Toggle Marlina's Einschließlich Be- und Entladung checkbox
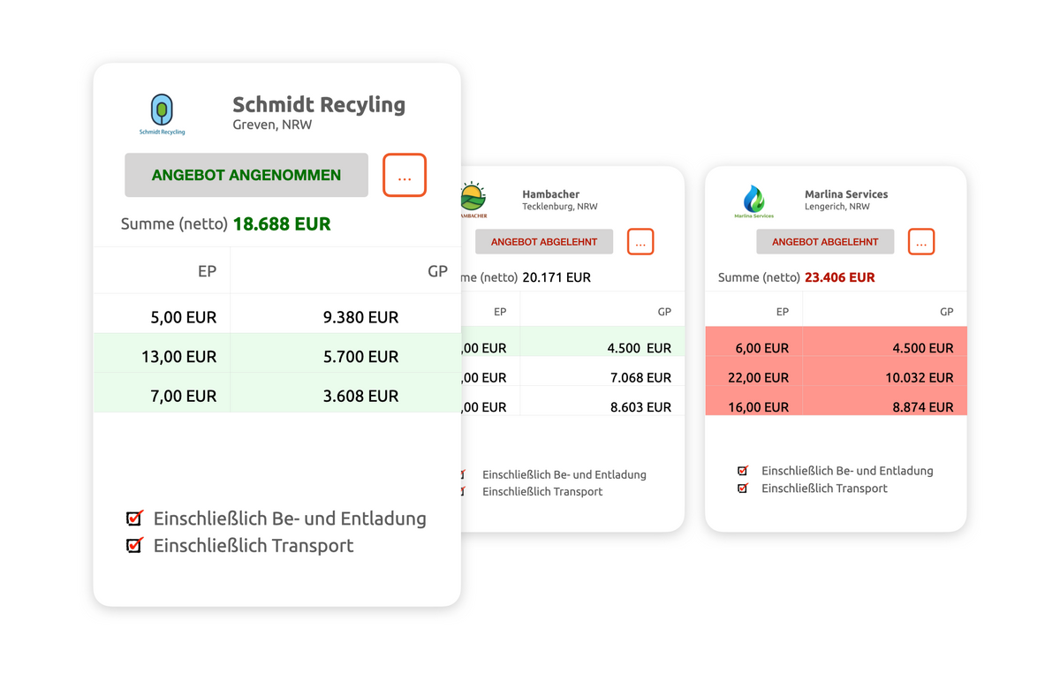 (x=743, y=471)
